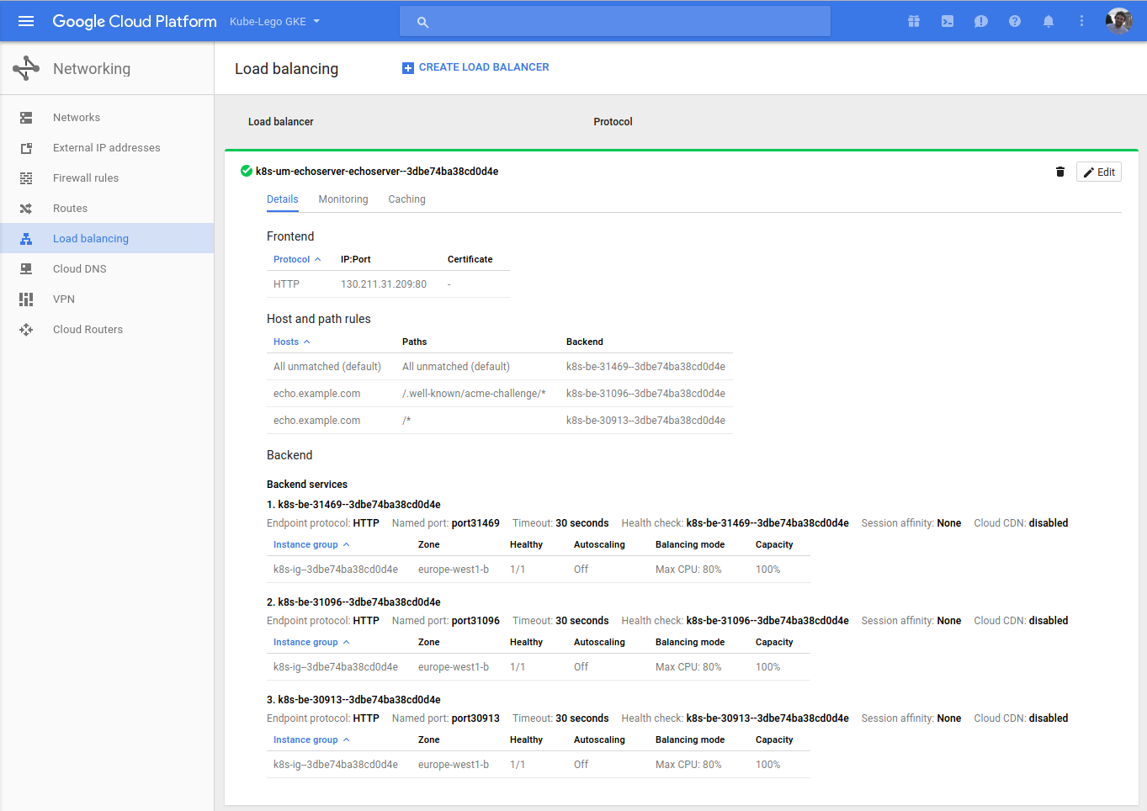The height and width of the screenshot is (811, 1147).
Task: Open health check k8s-be-31096 link
Action: click(767, 621)
